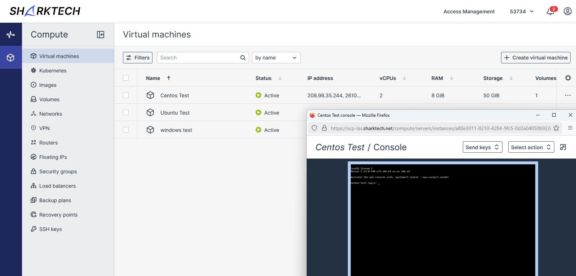Viewport: 576px width, 276px height.
Task: Open the user account profile icon
Action: 567,11
